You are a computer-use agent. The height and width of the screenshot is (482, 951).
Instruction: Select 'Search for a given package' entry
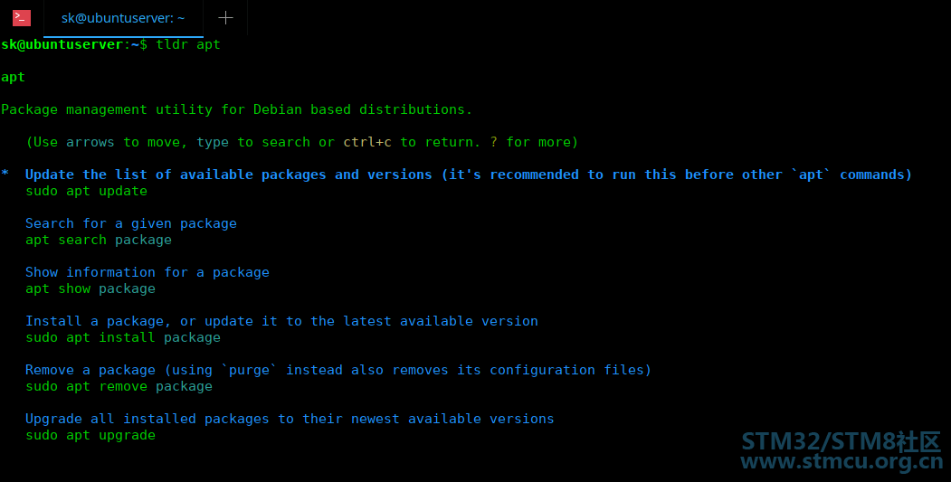pyautogui.click(x=131, y=223)
